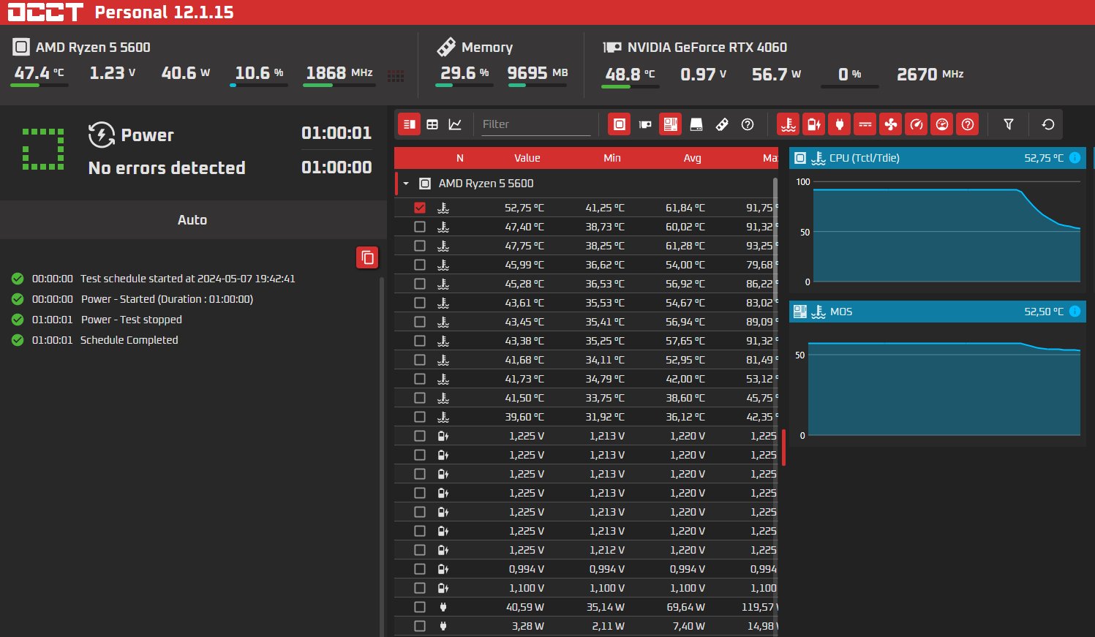Toggle the graphics card hardware filter
The height and width of the screenshot is (637, 1095).
pyautogui.click(x=645, y=124)
